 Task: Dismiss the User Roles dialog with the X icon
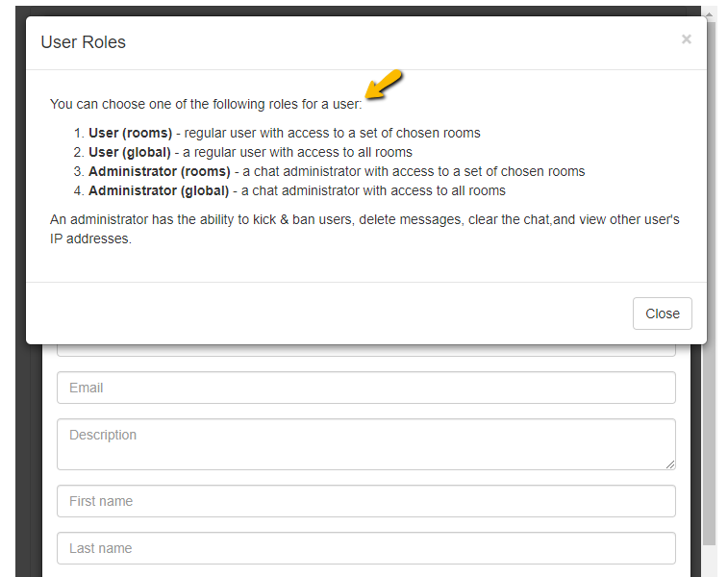click(686, 39)
